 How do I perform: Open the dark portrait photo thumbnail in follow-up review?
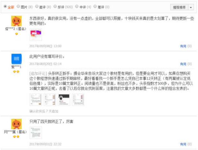pos(64,100)
